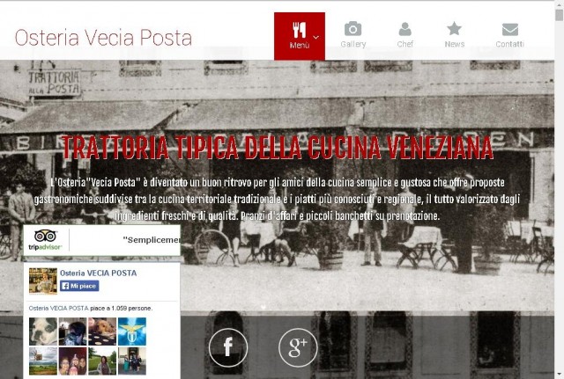Click the vertical scrollbar thumb
The width and height of the screenshot is (564, 379).
point(559,15)
